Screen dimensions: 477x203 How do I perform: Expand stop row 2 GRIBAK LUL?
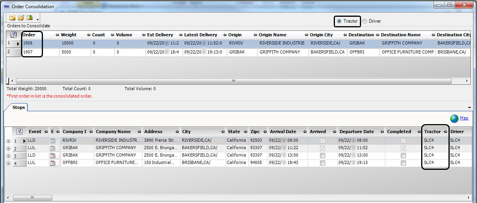pos(9,148)
